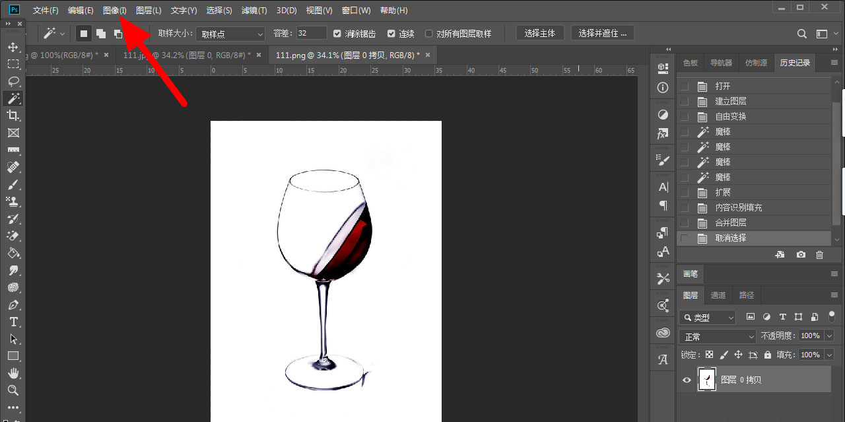Open the search icon in options bar
Screen dimensions: 845x422
pos(802,33)
